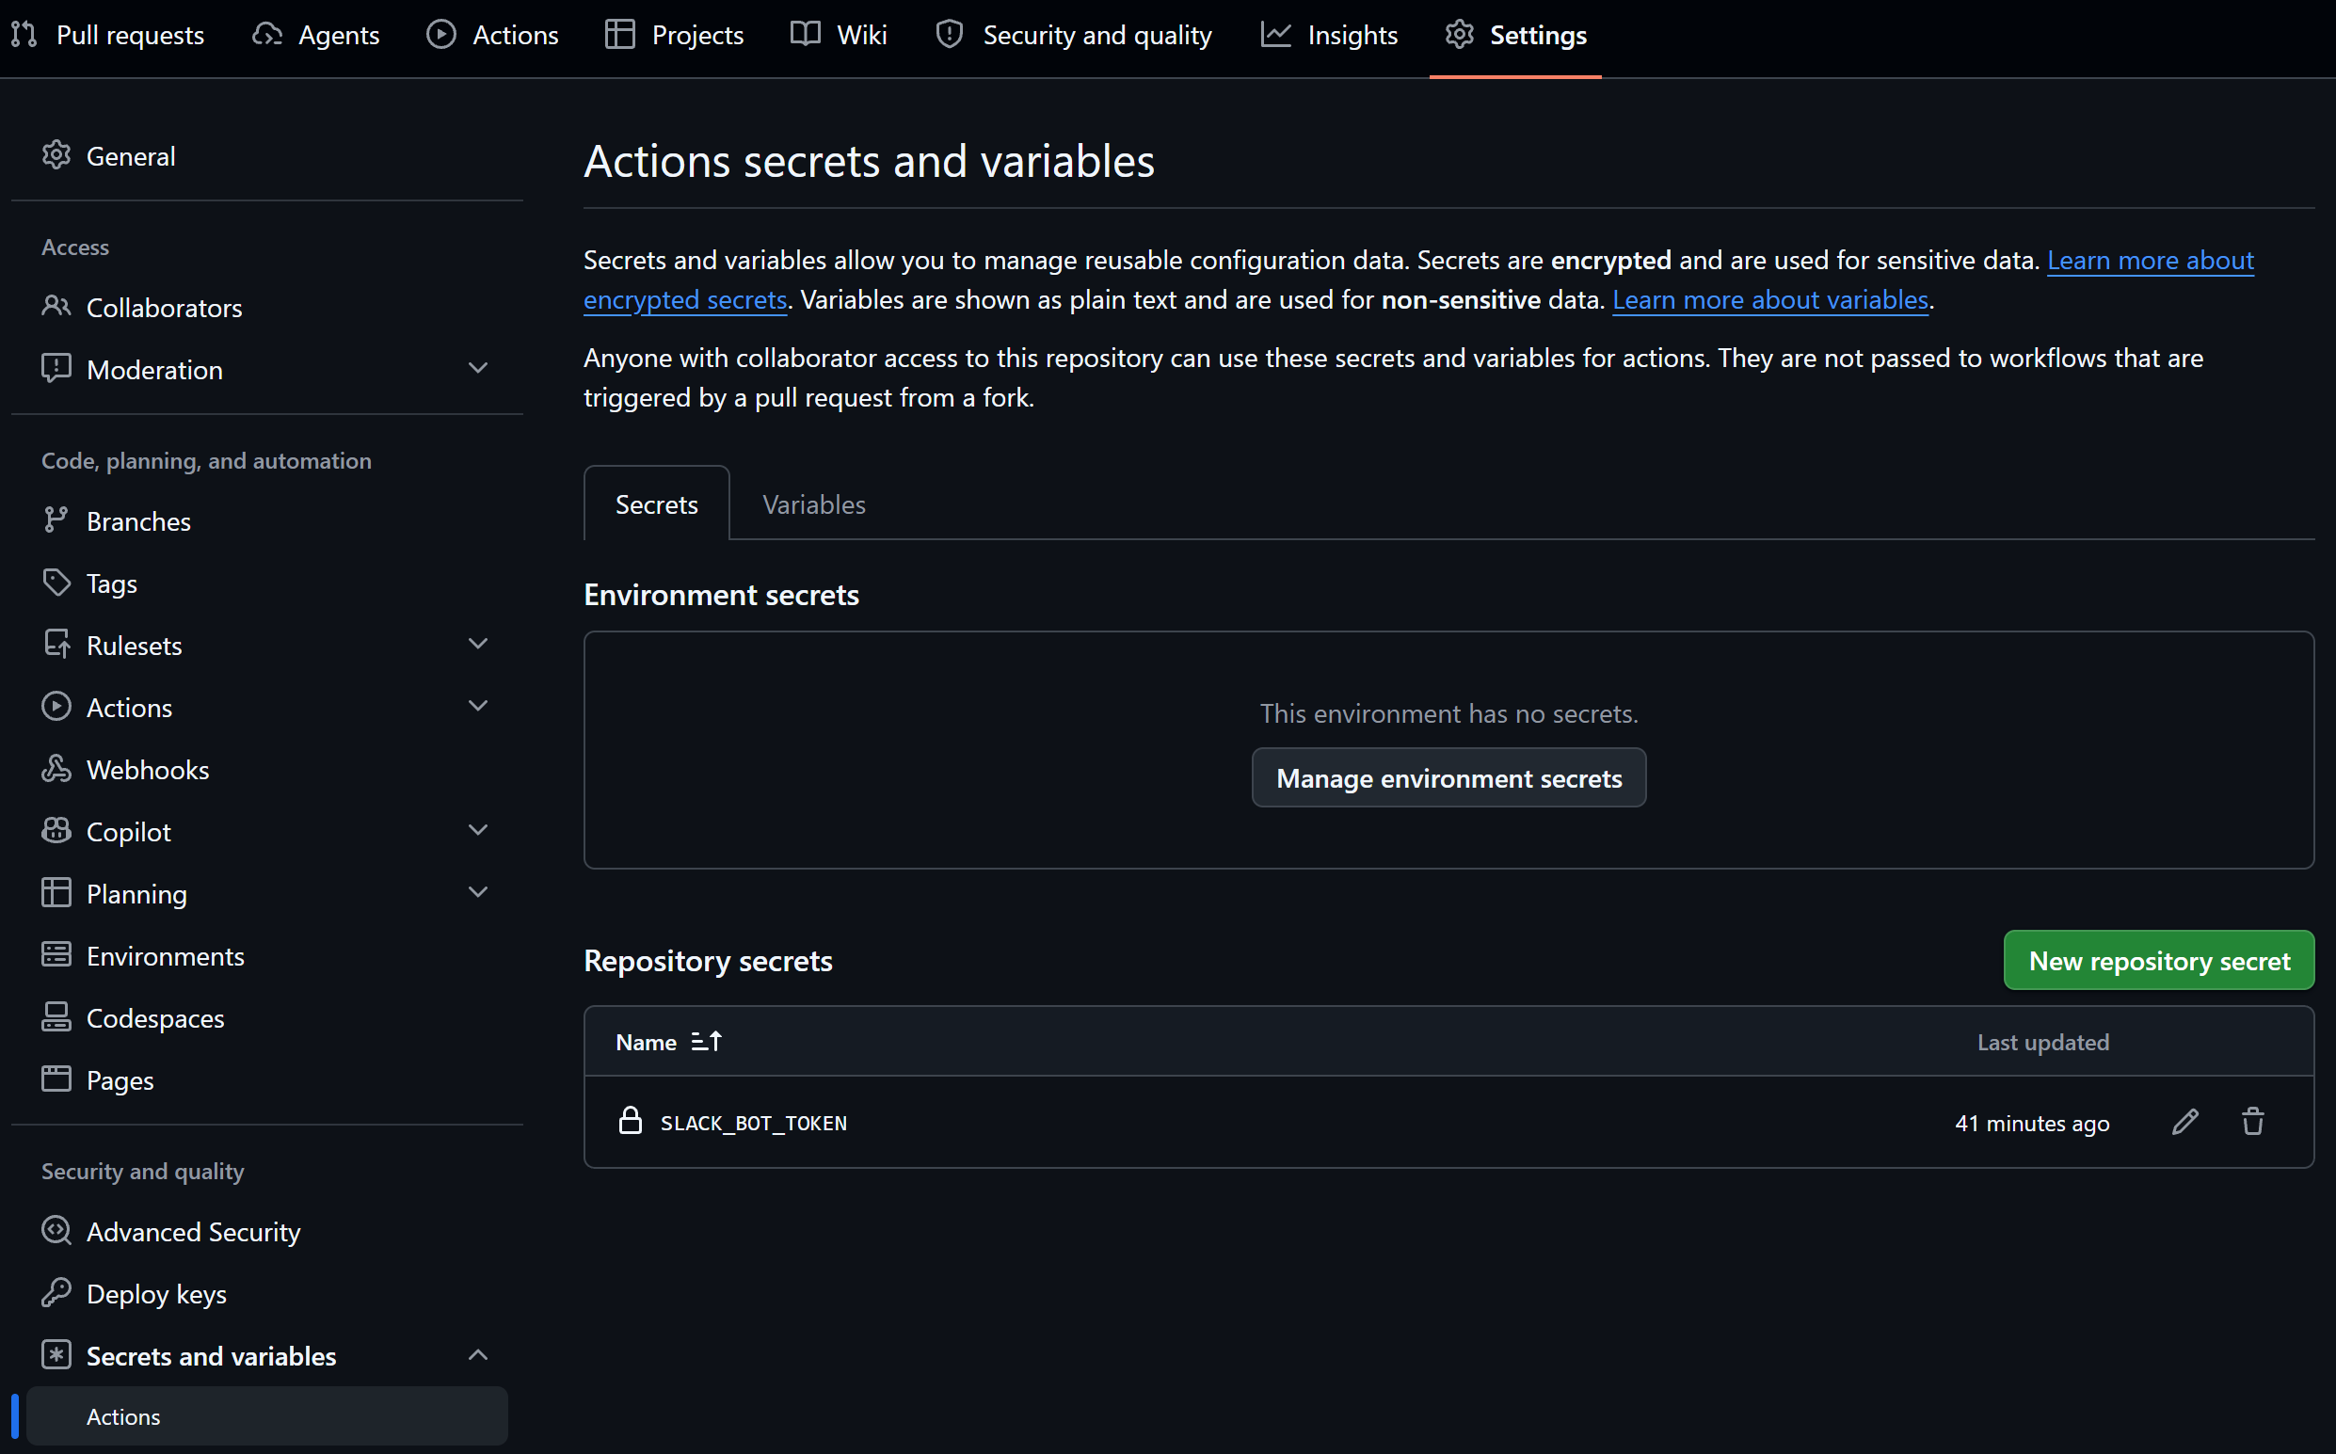Viewport: 2336px width, 1454px height.
Task: Click the New repository secret button
Action: pyautogui.click(x=2159, y=960)
